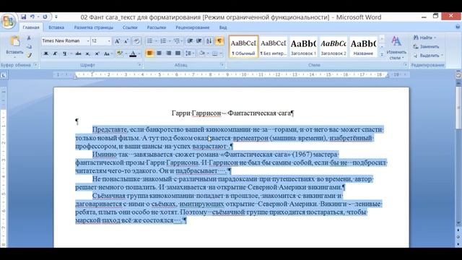Apply the Заголовок 1 style

click(303, 46)
